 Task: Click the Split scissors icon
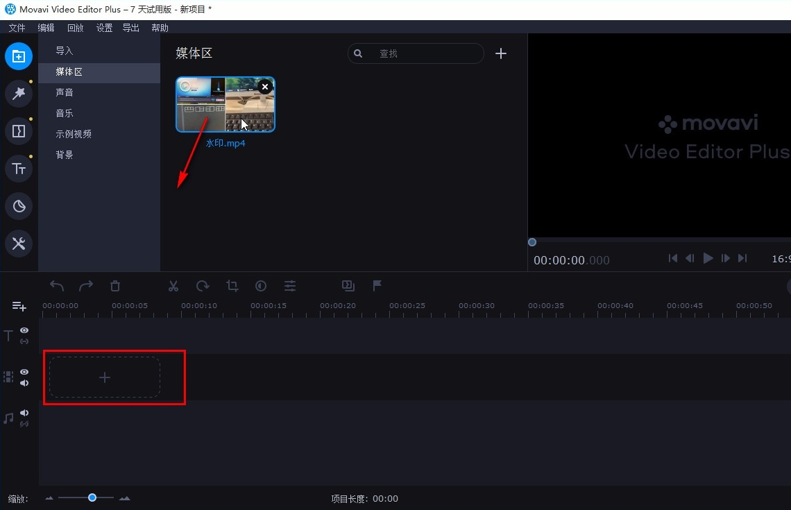point(173,286)
